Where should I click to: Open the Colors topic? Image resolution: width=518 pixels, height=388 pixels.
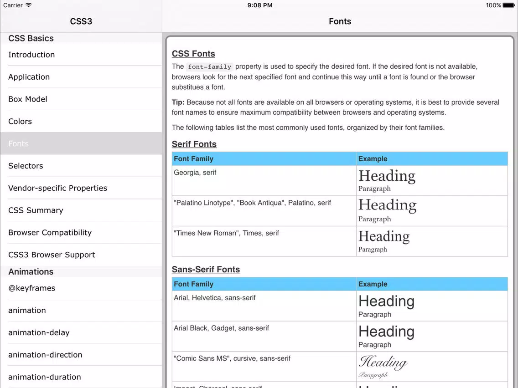point(81,122)
